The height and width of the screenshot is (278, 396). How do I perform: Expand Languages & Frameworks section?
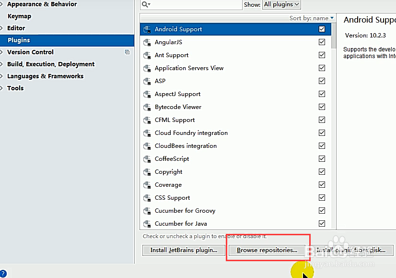tap(1, 76)
